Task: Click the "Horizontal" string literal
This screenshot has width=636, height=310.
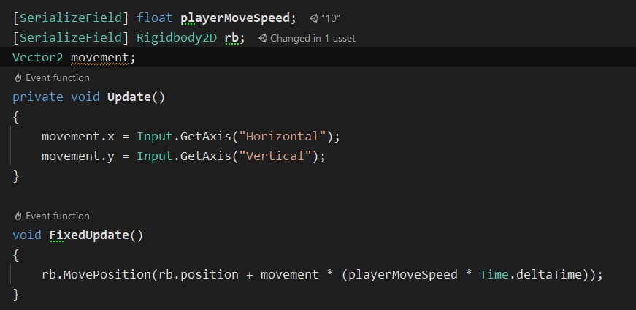Action: point(283,137)
